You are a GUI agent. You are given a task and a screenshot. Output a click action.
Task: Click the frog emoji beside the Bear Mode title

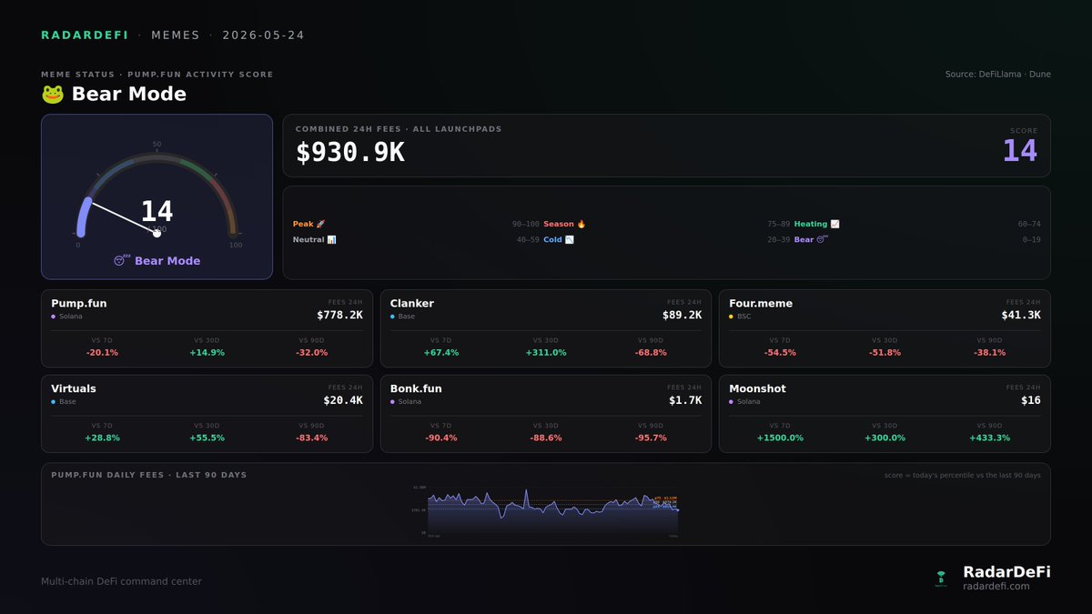52,94
